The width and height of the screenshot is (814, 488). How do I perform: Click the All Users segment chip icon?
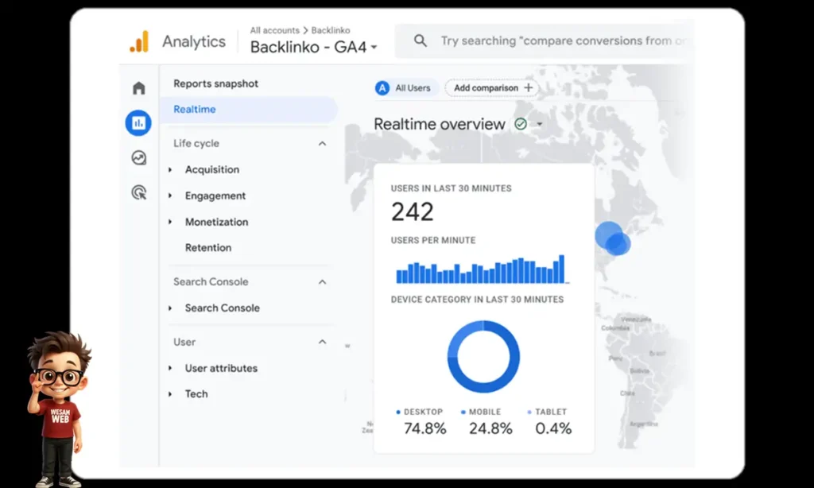click(382, 88)
